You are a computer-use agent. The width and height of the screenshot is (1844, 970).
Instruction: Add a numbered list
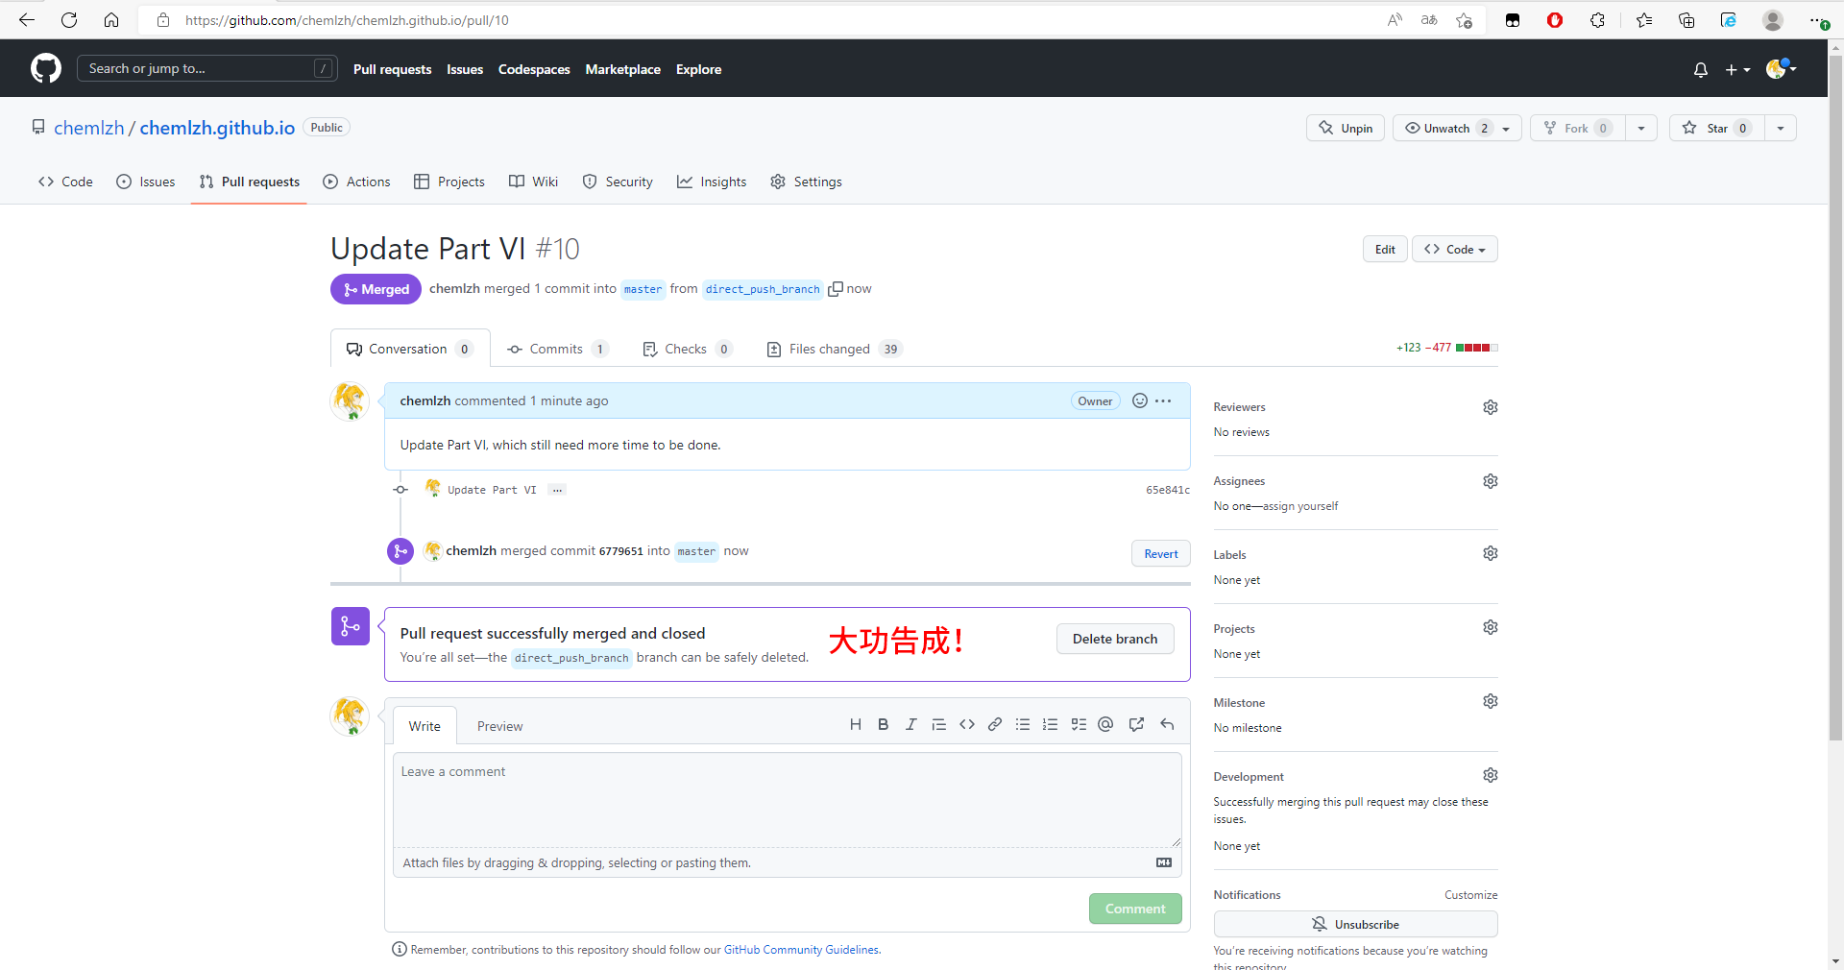pos(1051,724)
